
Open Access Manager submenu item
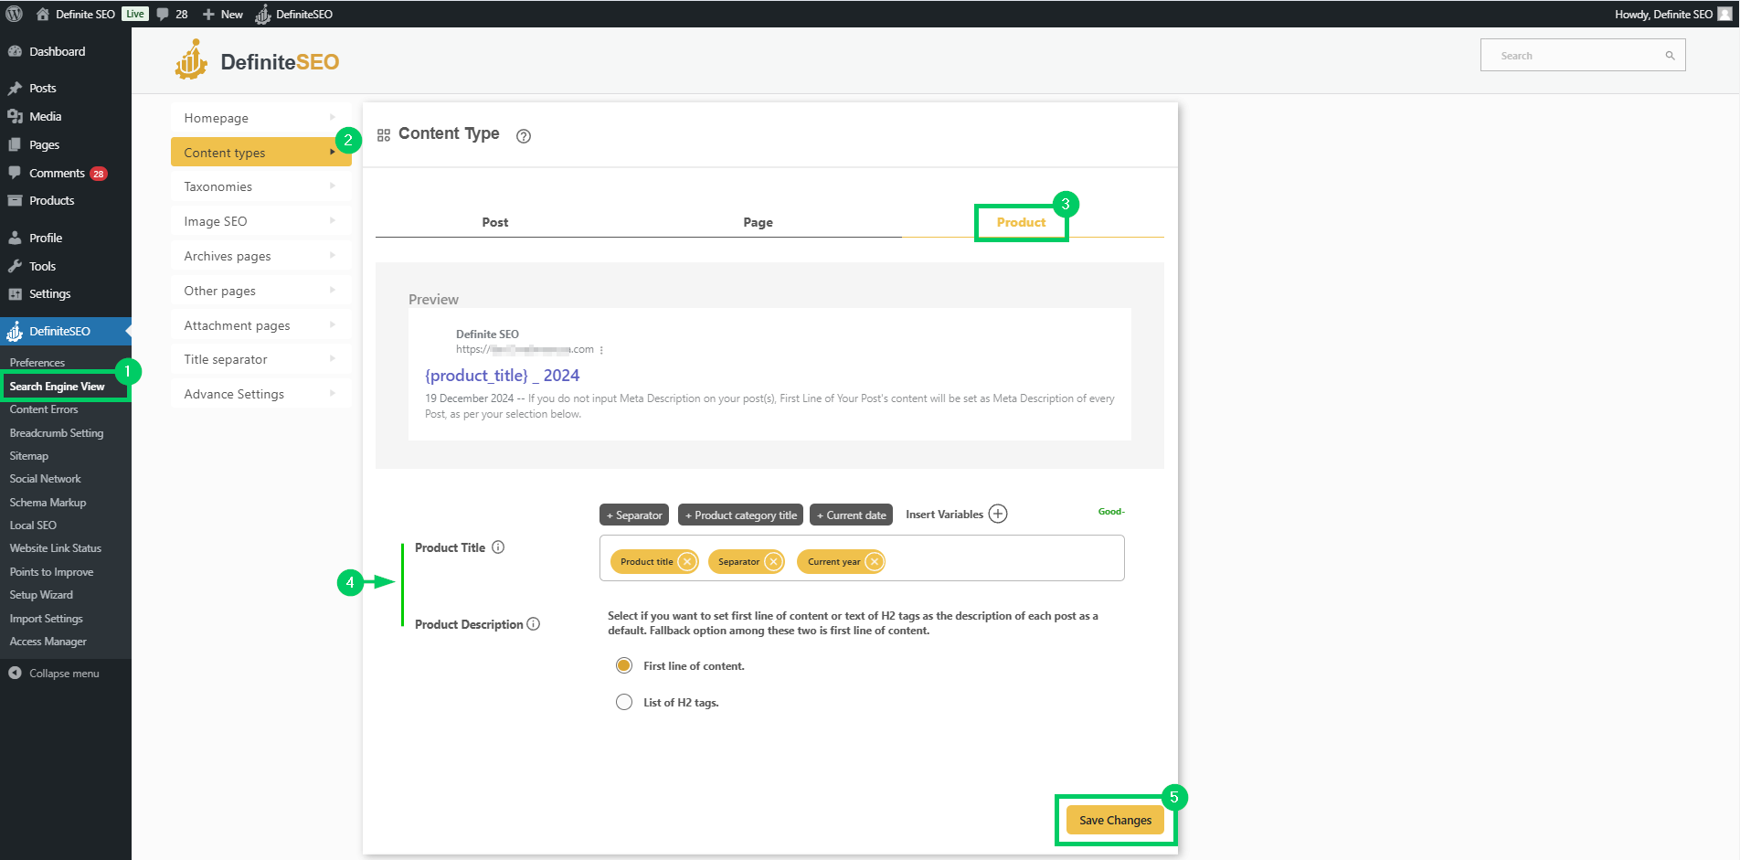[x=48, y=642]
